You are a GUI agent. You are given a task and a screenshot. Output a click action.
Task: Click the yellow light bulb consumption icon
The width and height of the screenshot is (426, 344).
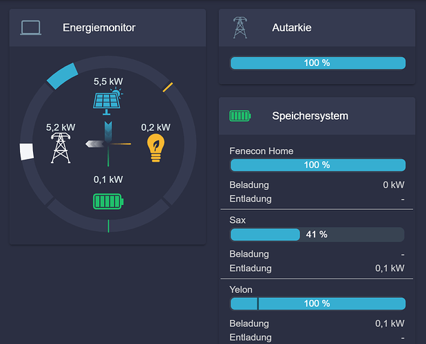(x=156, y=148)
